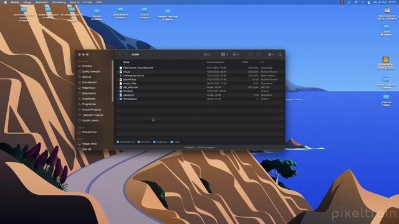Click Benutzer in the path bar

point(144,142)
